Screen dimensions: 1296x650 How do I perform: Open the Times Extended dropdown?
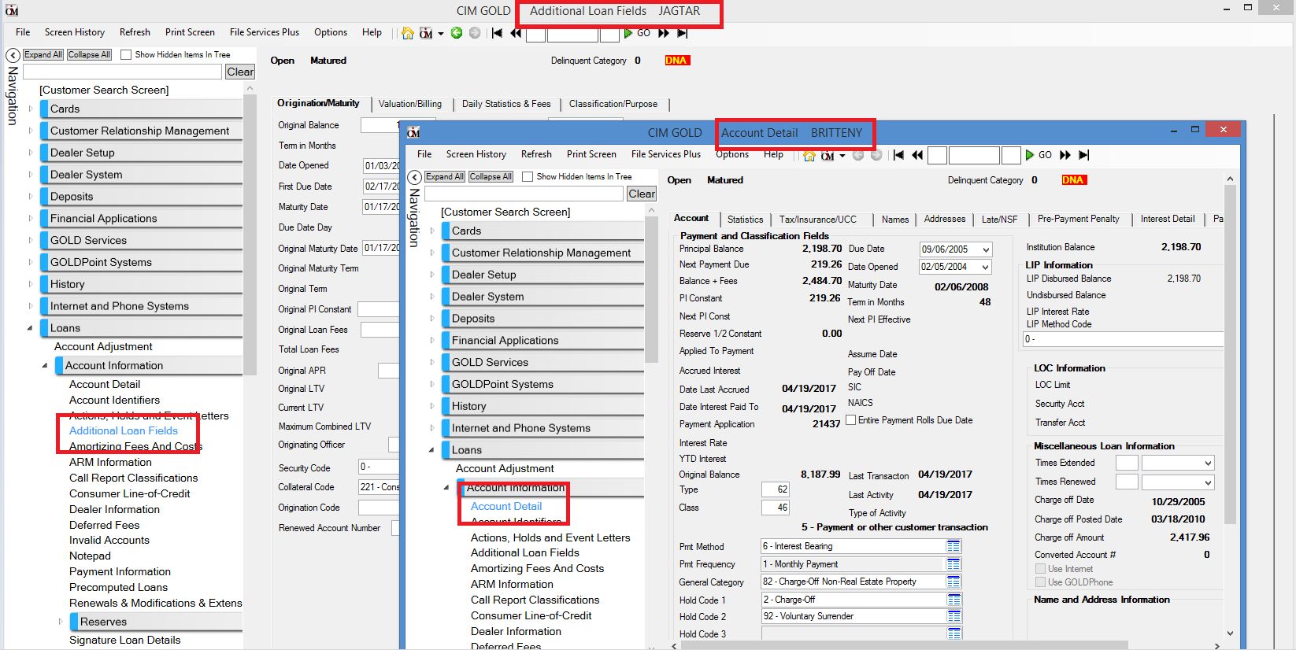[x=1208, y=463]
